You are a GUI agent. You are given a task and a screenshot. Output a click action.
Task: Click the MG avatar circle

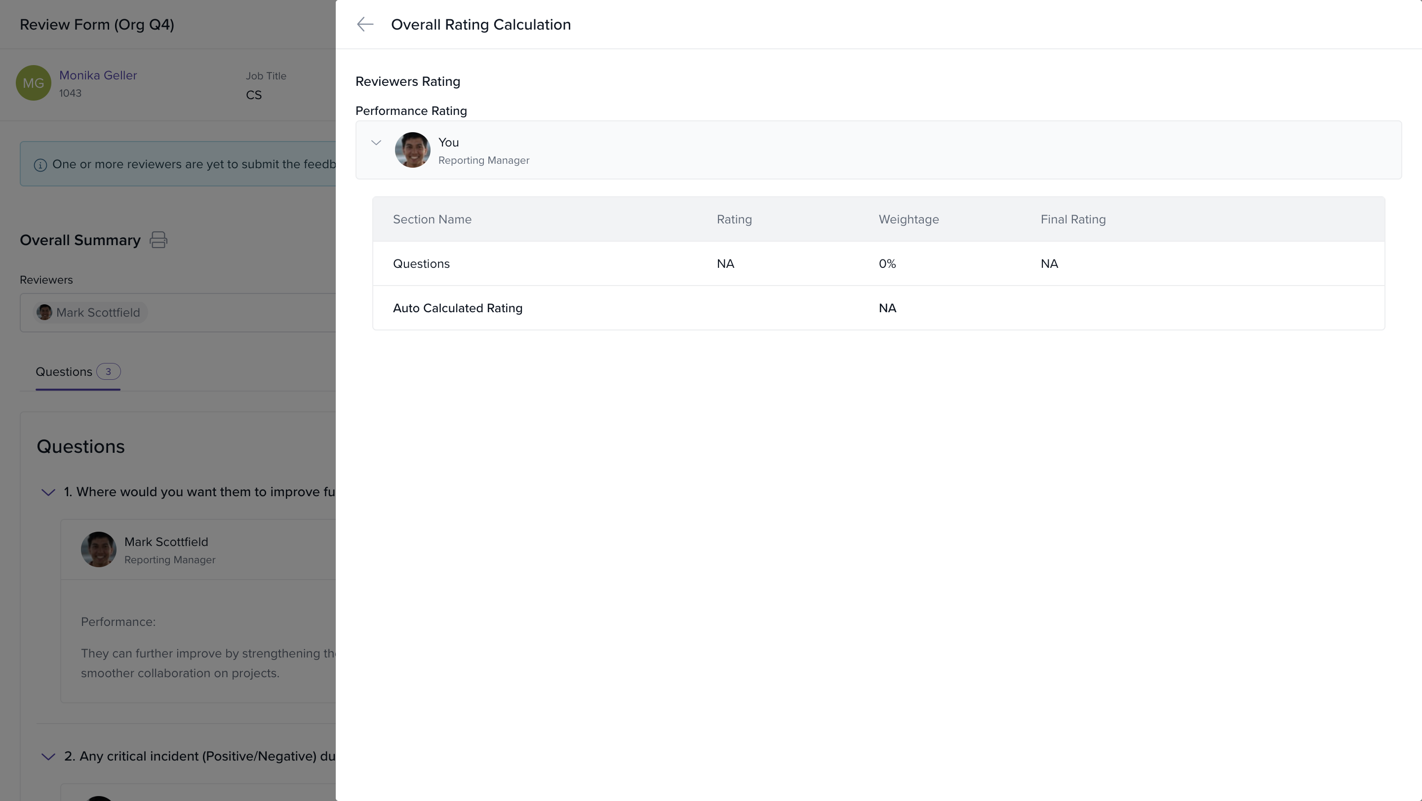pos(33,83)
